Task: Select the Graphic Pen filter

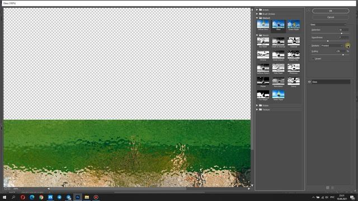Action: click(294, 55)
